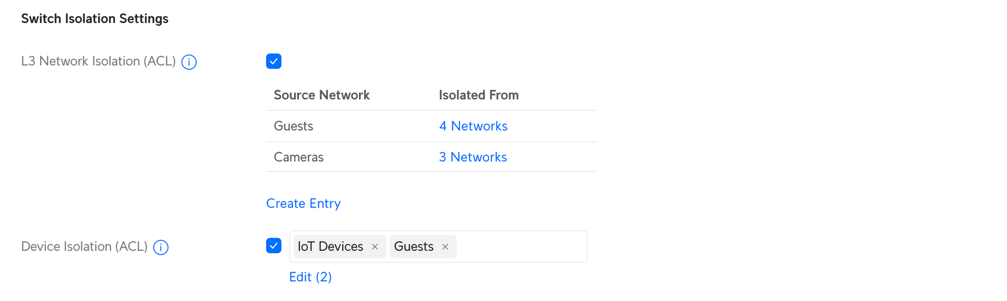Uncheck the Device Isolation checkbox
Image resolution: width=1007 pixels, height=301 pixels.
273,246
